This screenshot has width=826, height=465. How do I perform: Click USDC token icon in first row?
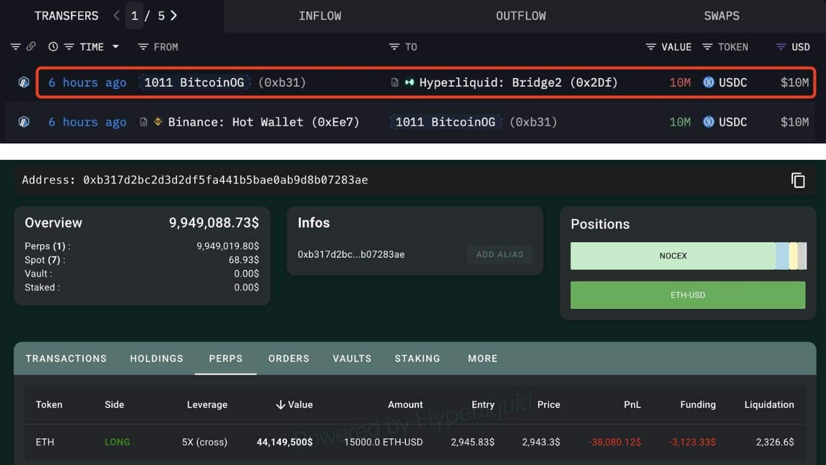click(x=709, y=82)
